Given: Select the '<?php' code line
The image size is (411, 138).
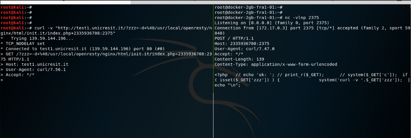Looking at the screenshot, I should (x=311, y=75).
